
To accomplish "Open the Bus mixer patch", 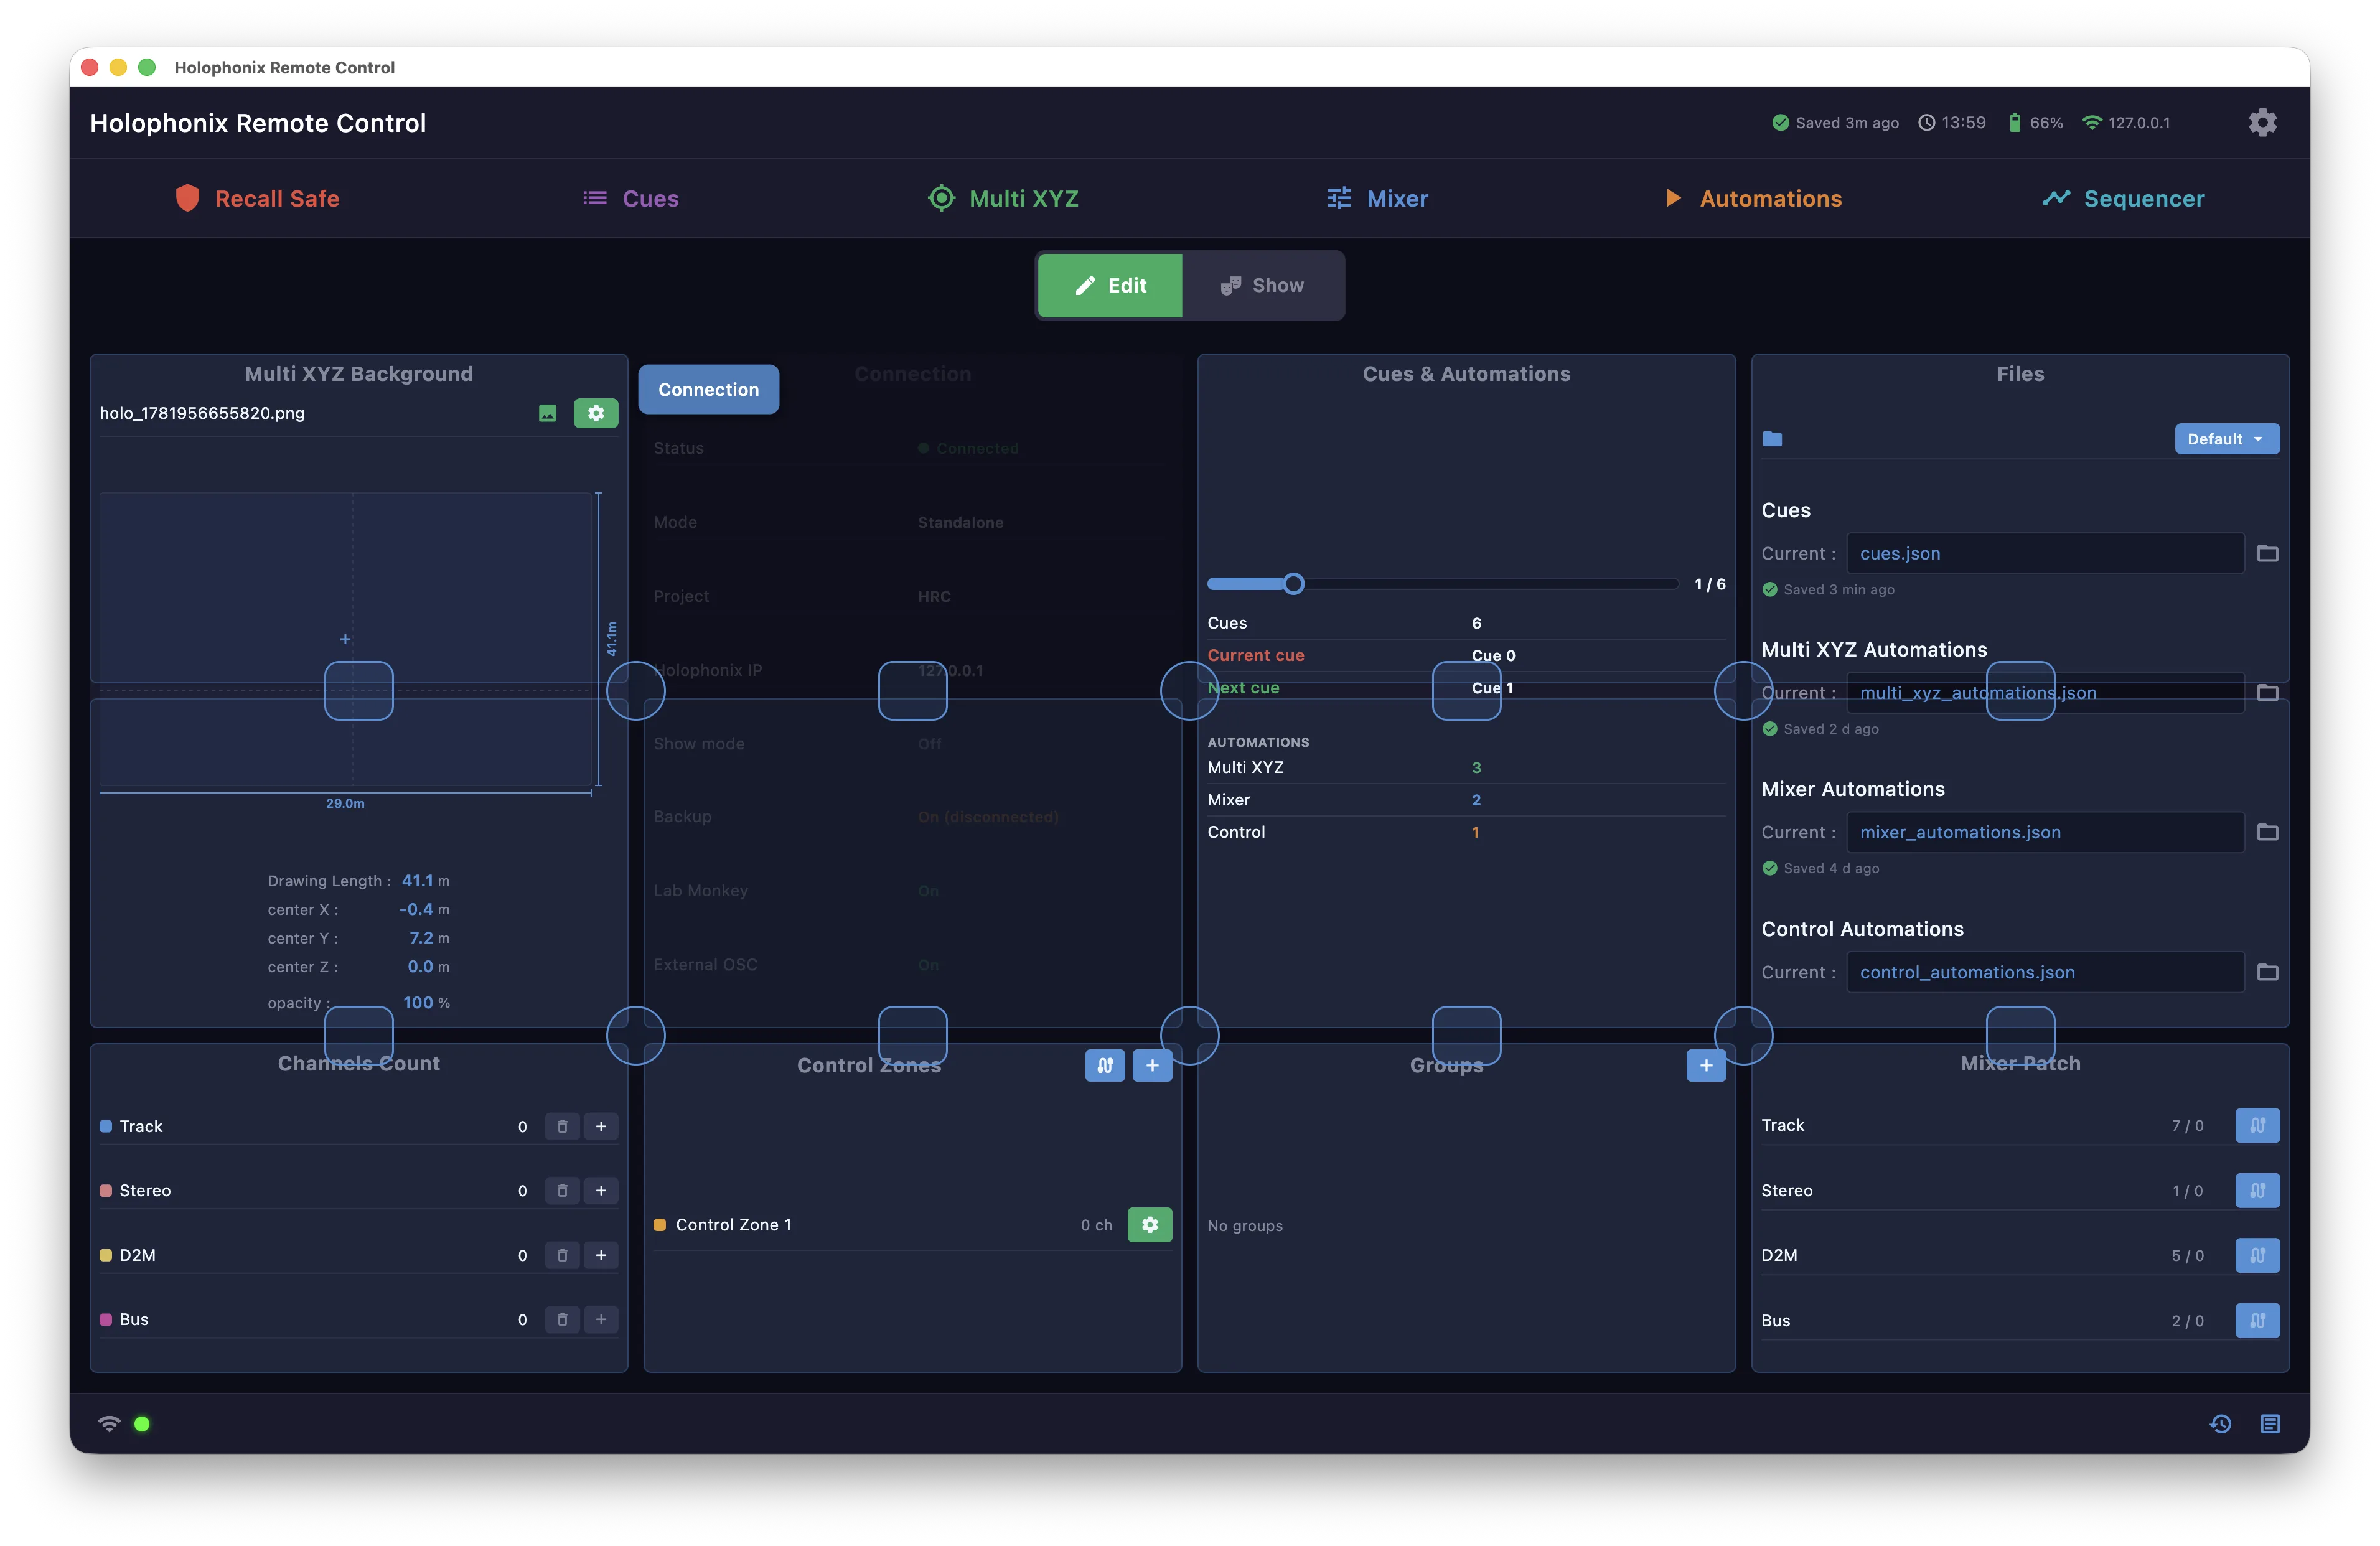I will coord(2257,1320).
